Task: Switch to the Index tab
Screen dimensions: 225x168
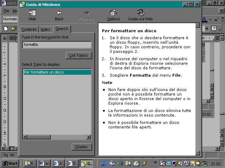Action: point(45,29)
